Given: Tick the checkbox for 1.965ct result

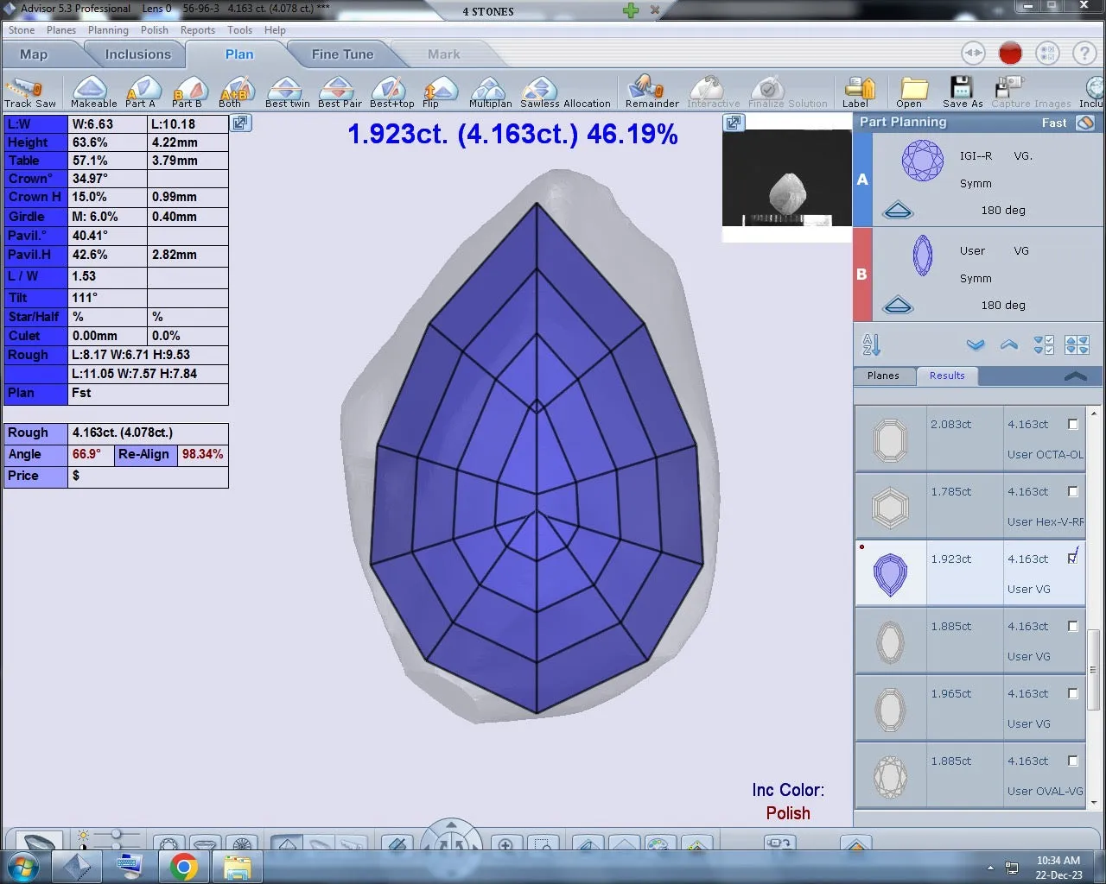Looking at the screenshot, I should click(1073, 693).
